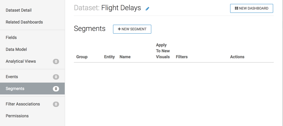Create a new segment with New Segment button

tap(132, 29)
